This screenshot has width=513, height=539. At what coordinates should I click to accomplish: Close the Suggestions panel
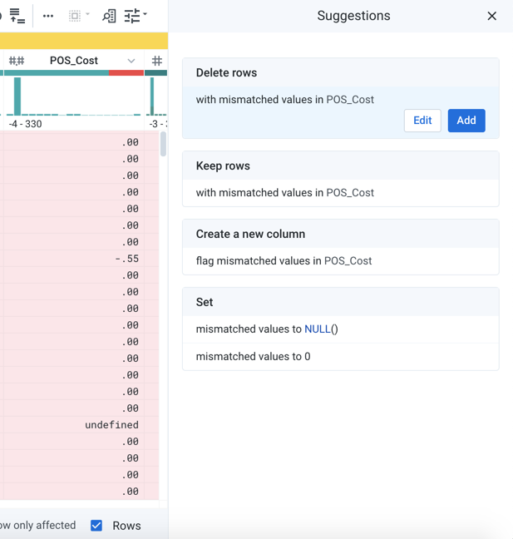(x=491, y=16)
